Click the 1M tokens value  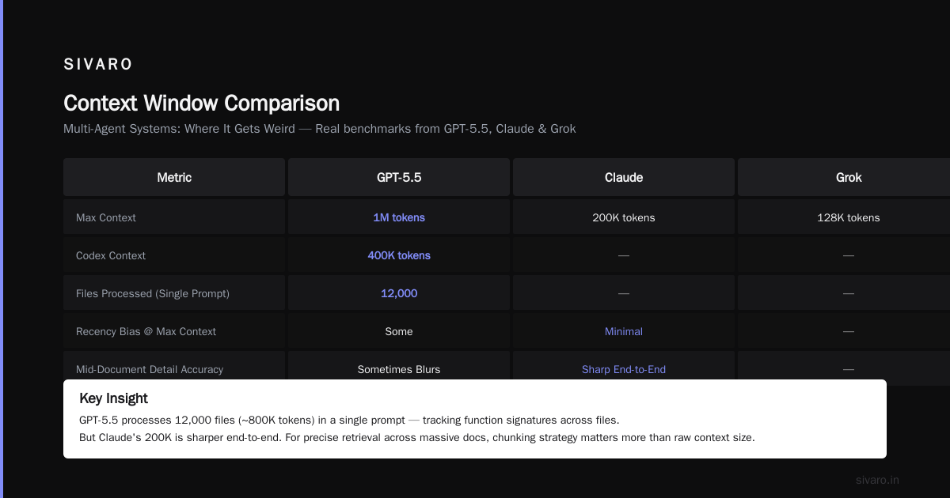[399, 217]
